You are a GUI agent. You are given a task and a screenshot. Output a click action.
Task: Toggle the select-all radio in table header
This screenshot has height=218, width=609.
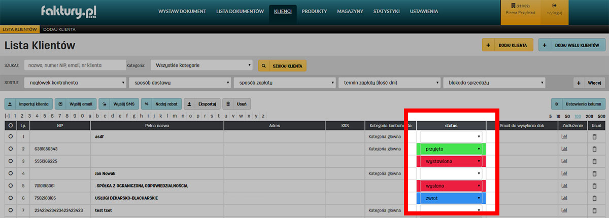pos(10,125)
